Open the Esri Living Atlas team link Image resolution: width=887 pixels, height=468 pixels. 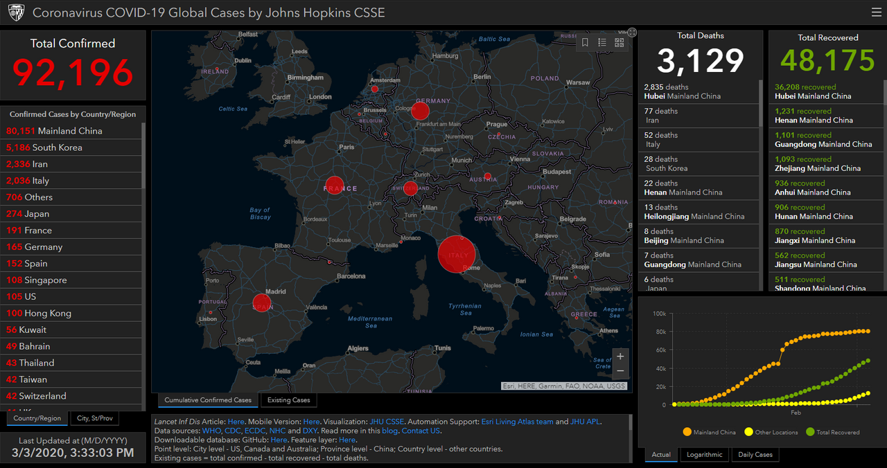pos(516,422)
